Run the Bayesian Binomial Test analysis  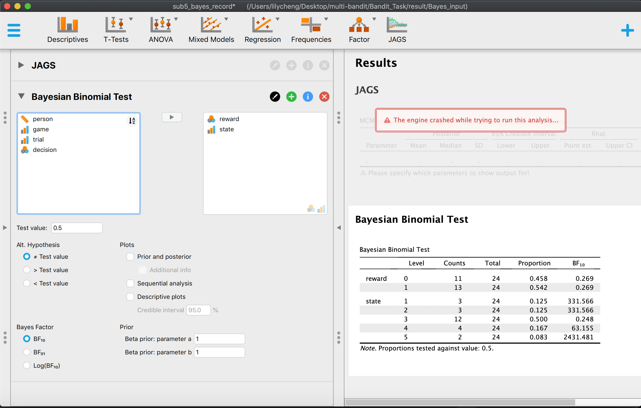[172, 117]
